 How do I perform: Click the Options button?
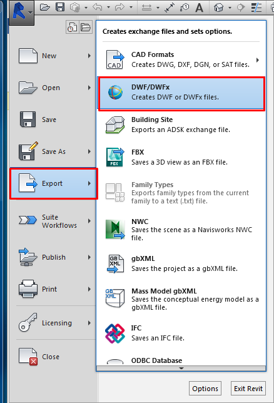(205, 389)
